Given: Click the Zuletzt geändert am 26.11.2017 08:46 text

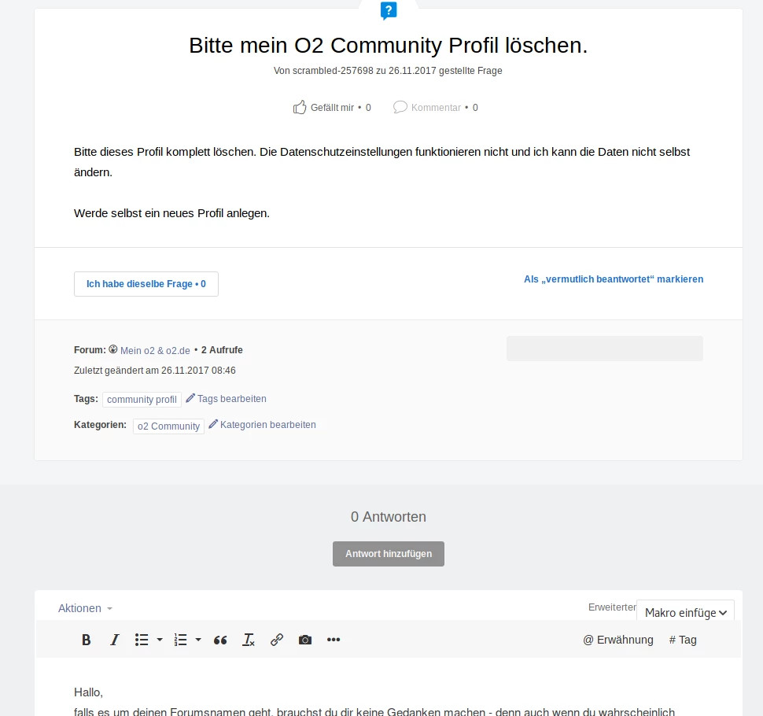Looking at the screenshot, I should point(155,371).
